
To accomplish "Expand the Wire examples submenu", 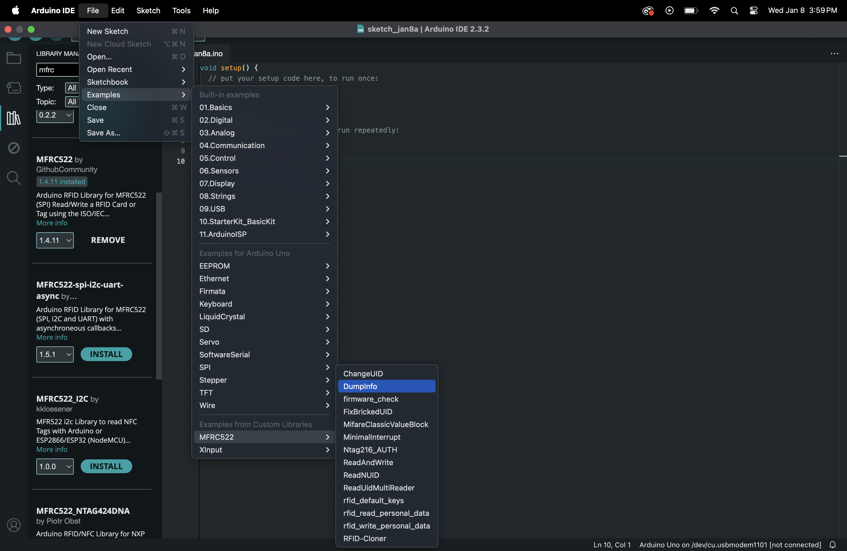I will tap(264, 405).
